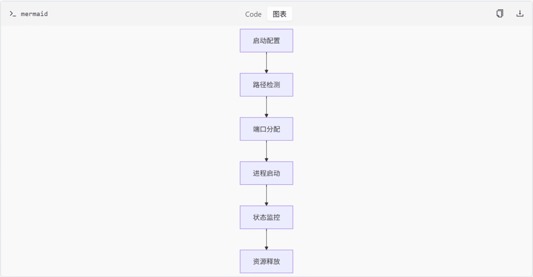Click empty canvas right of 状态监控 node
This screenshot has width=533, height=277.
click(x=400, y=217)
